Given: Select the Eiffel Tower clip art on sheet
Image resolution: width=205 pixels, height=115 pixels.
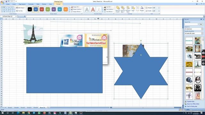Looking at the screenshot, I should coord(33,34).
